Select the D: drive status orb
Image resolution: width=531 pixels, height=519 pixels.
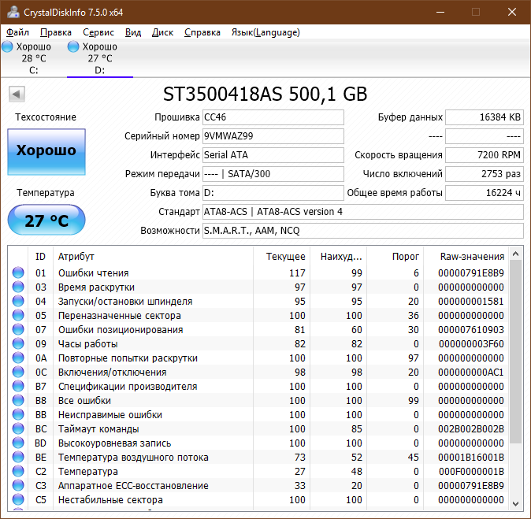point(73,46)
